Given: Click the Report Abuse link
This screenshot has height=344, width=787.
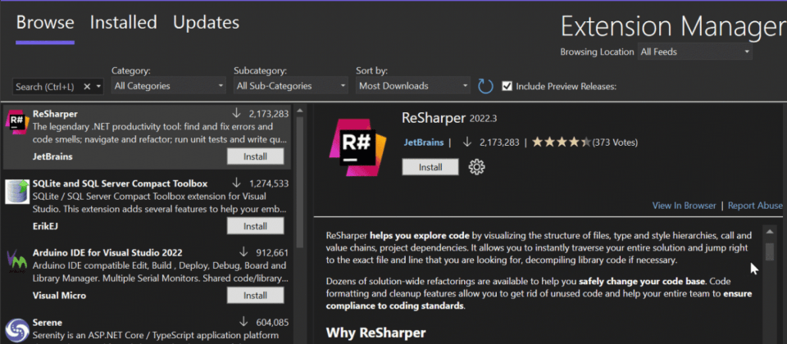Looking at the screenshot, I should 755,206.
